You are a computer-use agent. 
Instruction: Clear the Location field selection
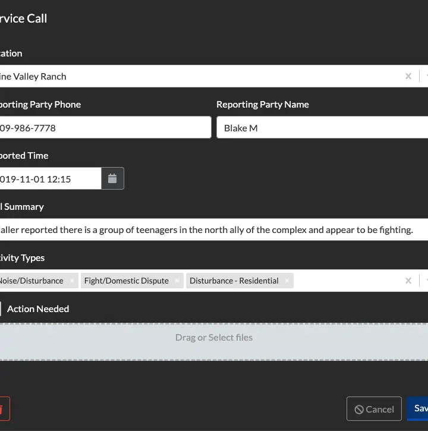pos(408,76)
